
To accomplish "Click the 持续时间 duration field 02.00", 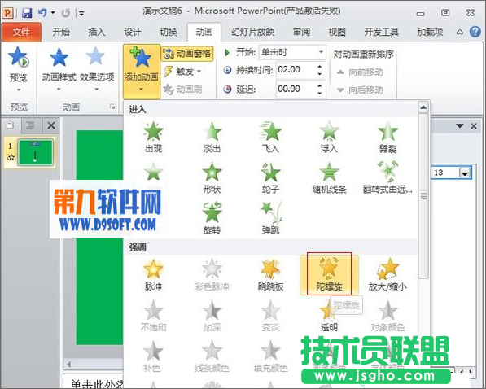I will [296, 69].
